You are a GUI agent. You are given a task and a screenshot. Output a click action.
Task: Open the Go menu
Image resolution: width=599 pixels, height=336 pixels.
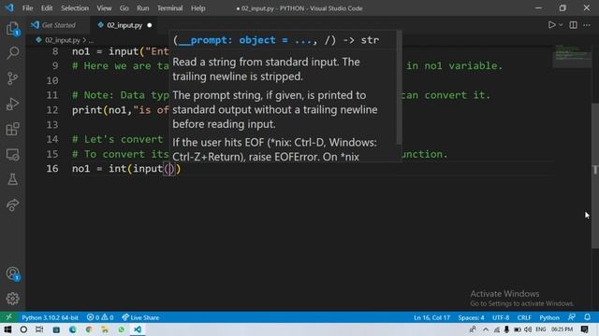tap(124, 8)
